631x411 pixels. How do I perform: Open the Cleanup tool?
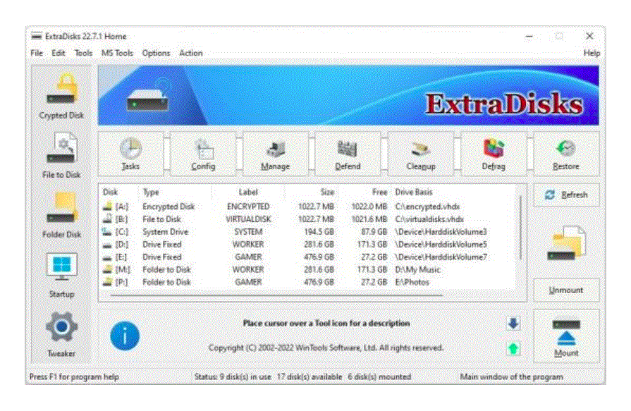coord(421,154)
